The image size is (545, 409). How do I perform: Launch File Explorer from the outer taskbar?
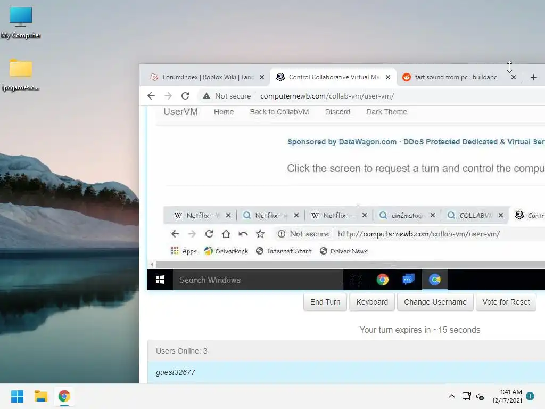(40, 396)
